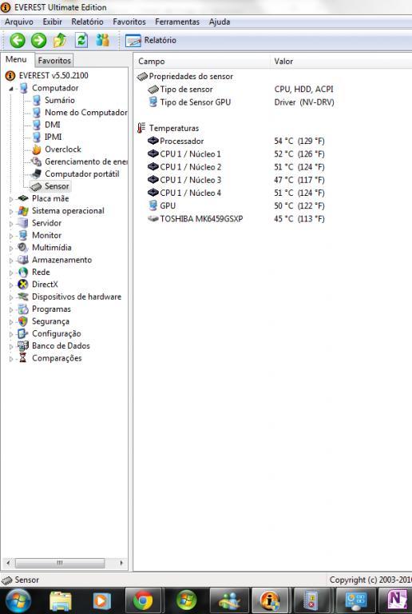The width and height of the screenshot is (412, 614).
Task: Click the green Back arrow toolbar icon
Action: [x=18, y=40]
